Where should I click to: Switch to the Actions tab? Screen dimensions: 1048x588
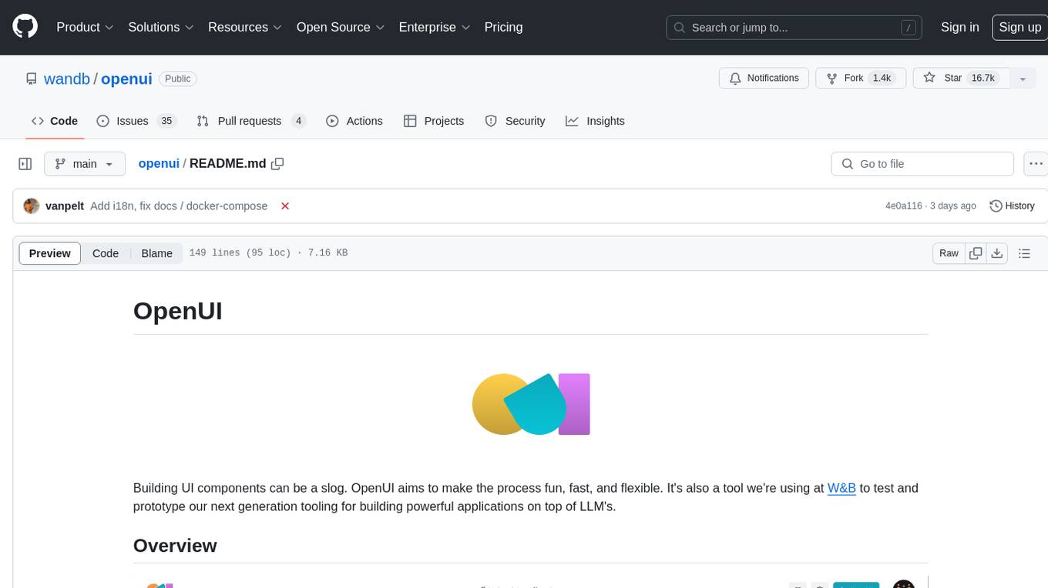pos(354,121)
